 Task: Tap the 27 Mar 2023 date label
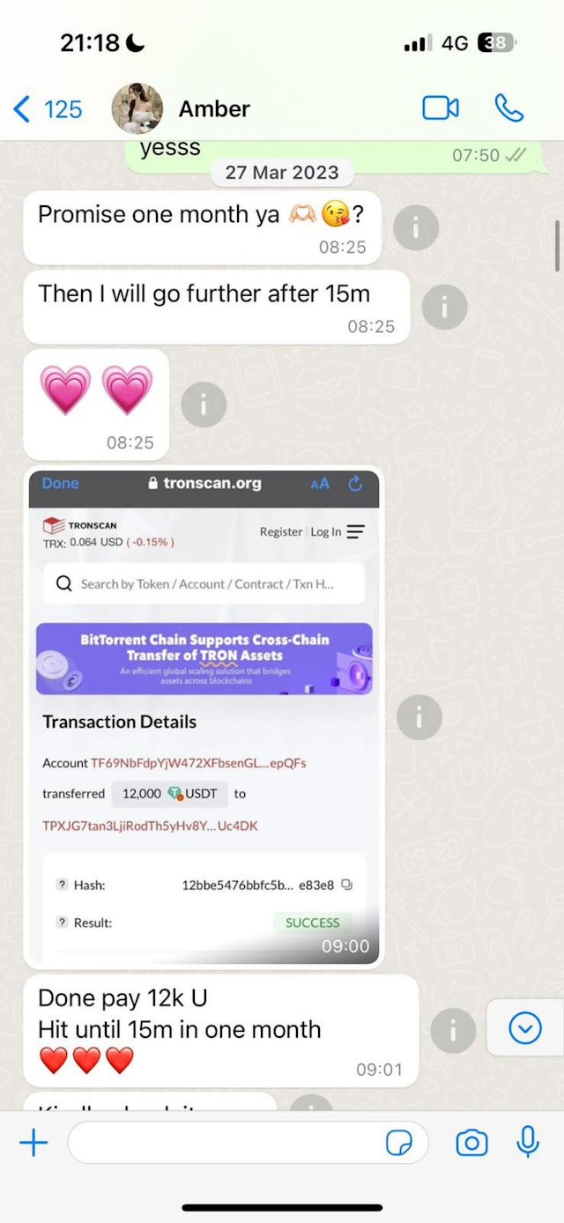[282, 173]
